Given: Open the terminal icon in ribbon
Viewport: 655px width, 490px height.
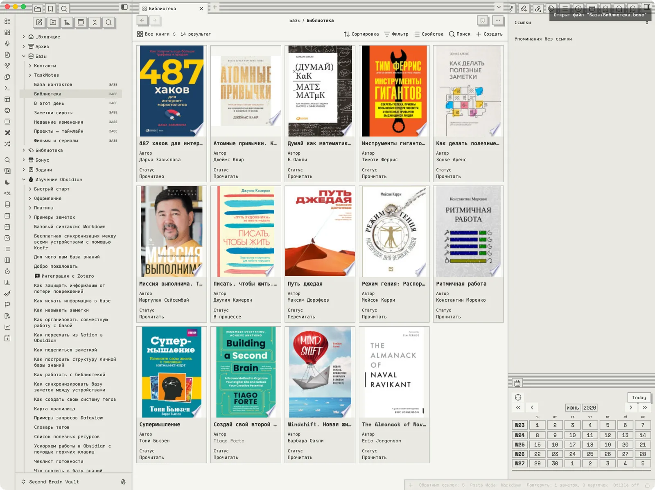Looking at the screenshot, I should [7, 88].
